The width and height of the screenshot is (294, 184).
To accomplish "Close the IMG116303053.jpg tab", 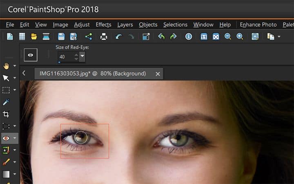I will (158, 74).
